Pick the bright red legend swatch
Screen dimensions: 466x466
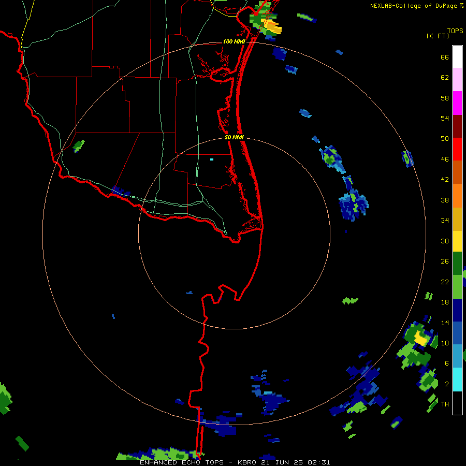click(457, 149)
